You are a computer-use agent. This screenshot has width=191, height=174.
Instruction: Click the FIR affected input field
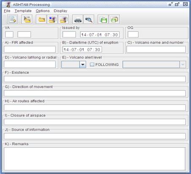30,49
